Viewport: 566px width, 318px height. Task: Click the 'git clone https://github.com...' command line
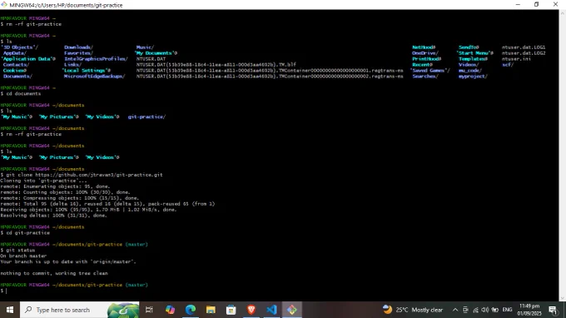click(82, 175)
